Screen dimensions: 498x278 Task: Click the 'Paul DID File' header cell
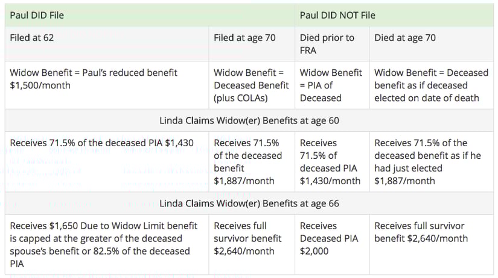pyautogui.click(x=150, y=15)
